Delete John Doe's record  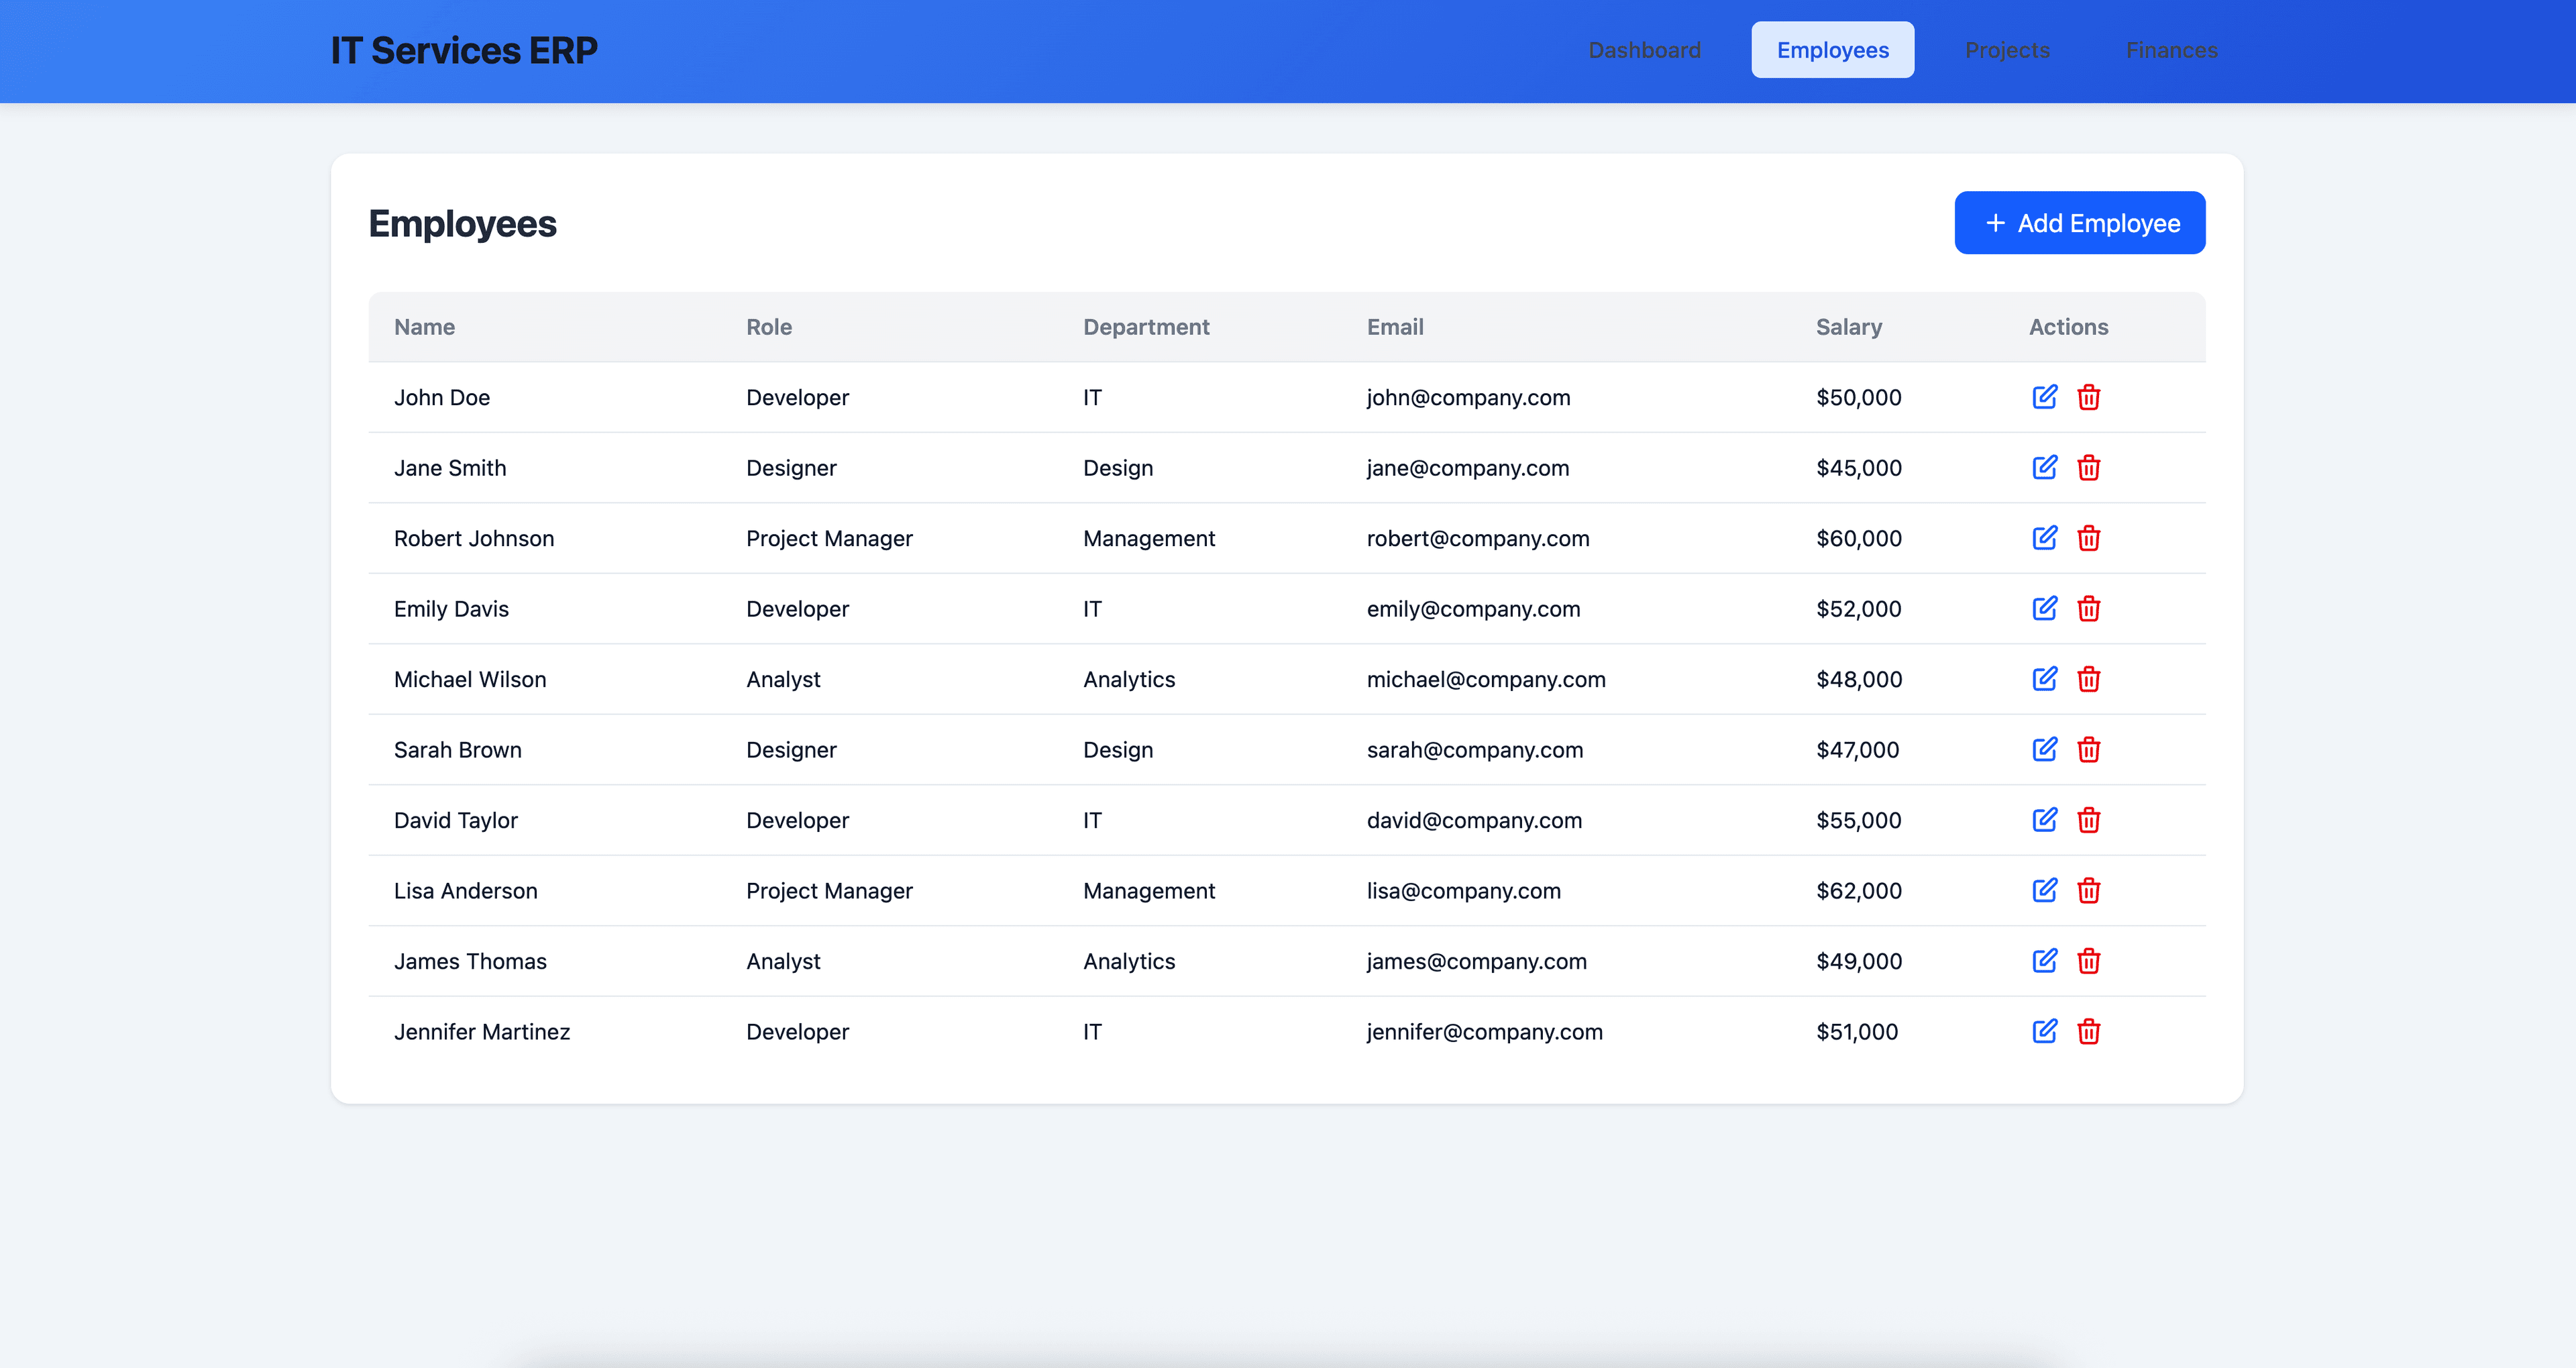coord(2088,397)
